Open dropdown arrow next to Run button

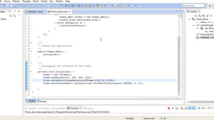[76, 6]
